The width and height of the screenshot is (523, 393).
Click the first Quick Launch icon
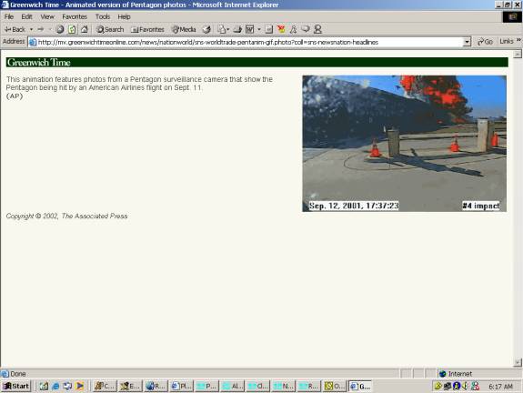point(44,386)
